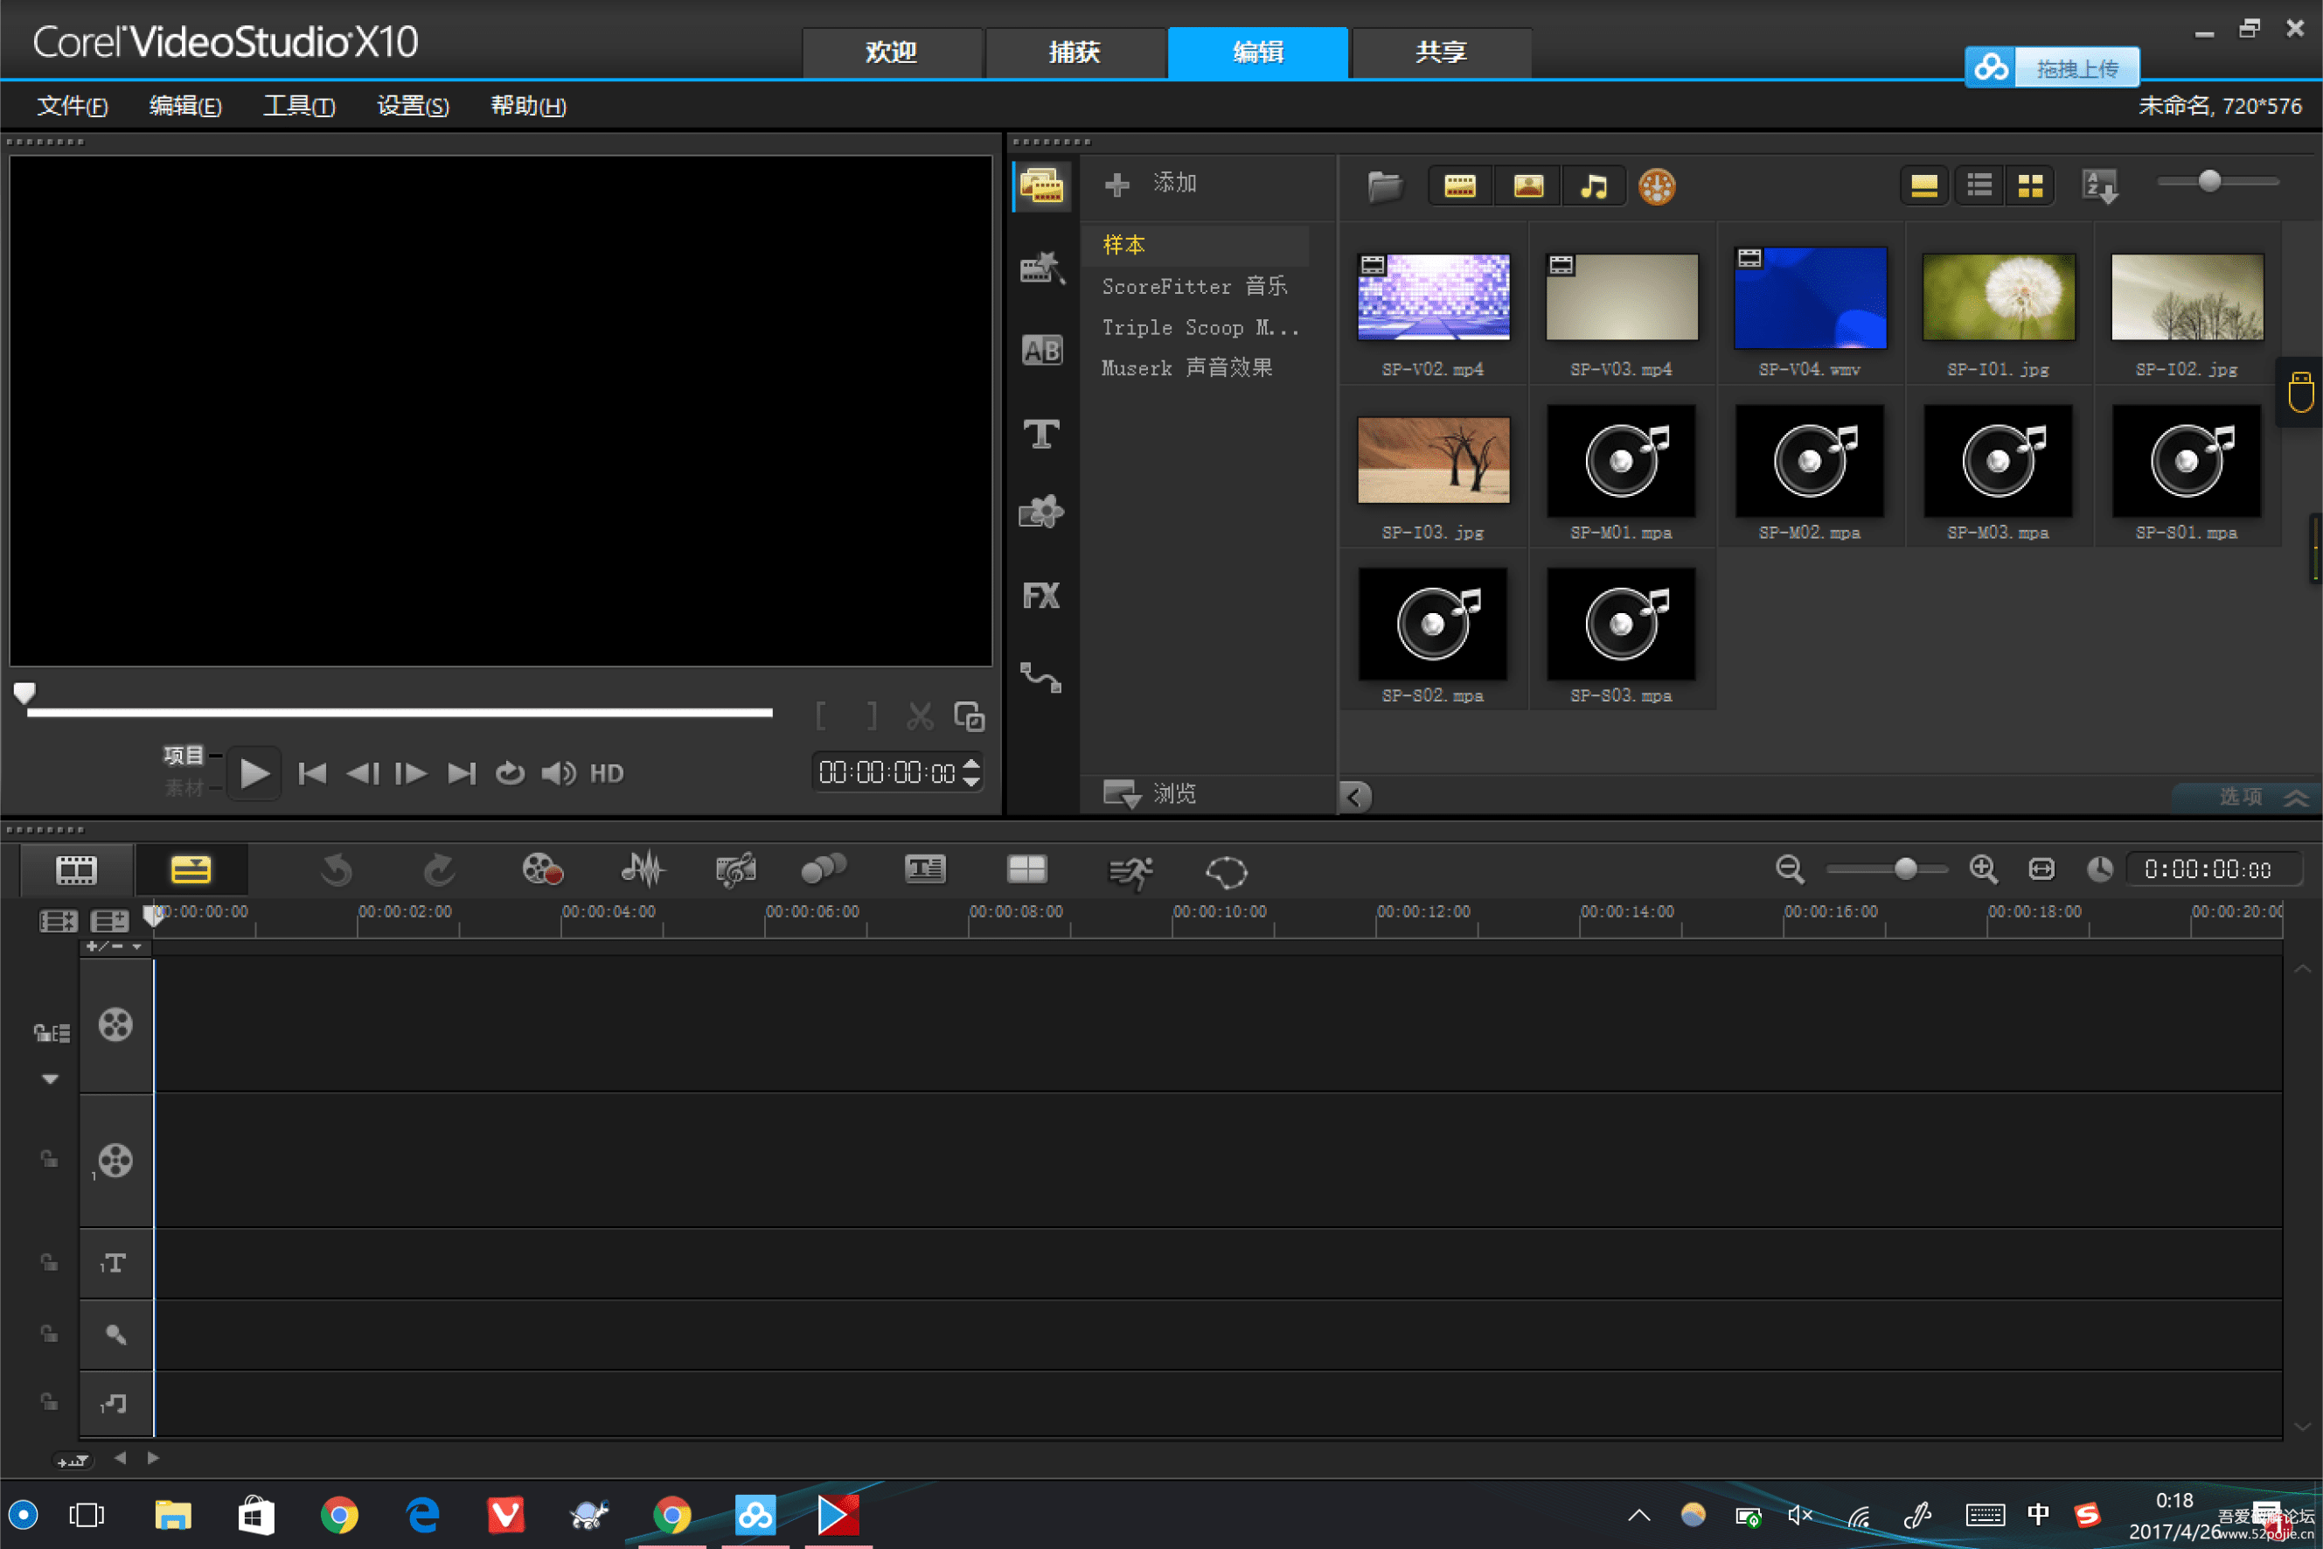The width and height of the screenshot is (2323, 1549).
Task: Switch to Timeline view
Action: coord(191,870)
